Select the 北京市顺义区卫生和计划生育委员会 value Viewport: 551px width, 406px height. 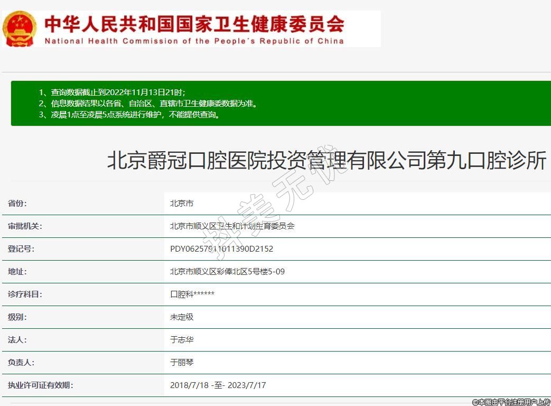pos(232,226)
